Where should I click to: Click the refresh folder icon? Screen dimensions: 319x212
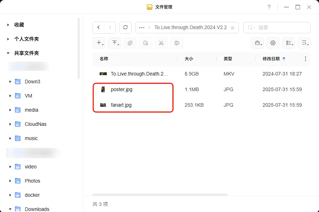125,28
